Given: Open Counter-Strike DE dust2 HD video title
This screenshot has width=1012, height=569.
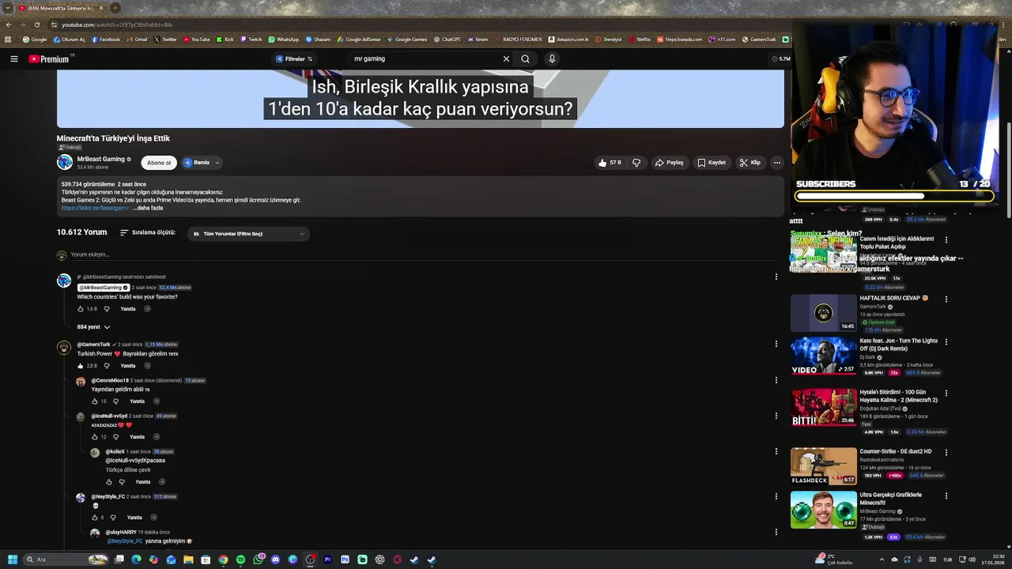Looking at the screenshot, I should (896, 451).
